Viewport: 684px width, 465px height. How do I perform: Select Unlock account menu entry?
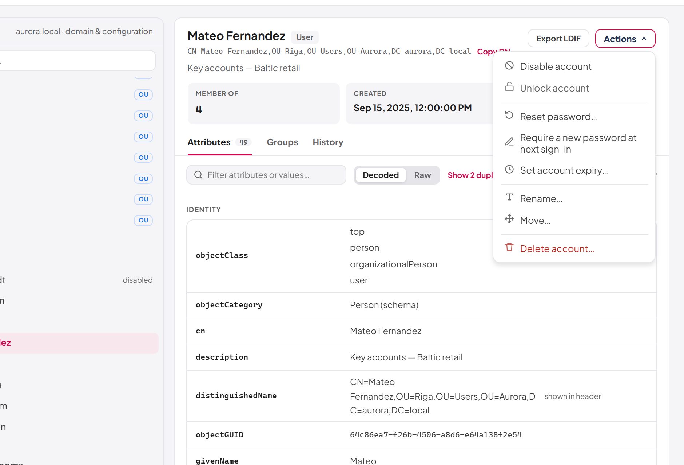[574, 88]
